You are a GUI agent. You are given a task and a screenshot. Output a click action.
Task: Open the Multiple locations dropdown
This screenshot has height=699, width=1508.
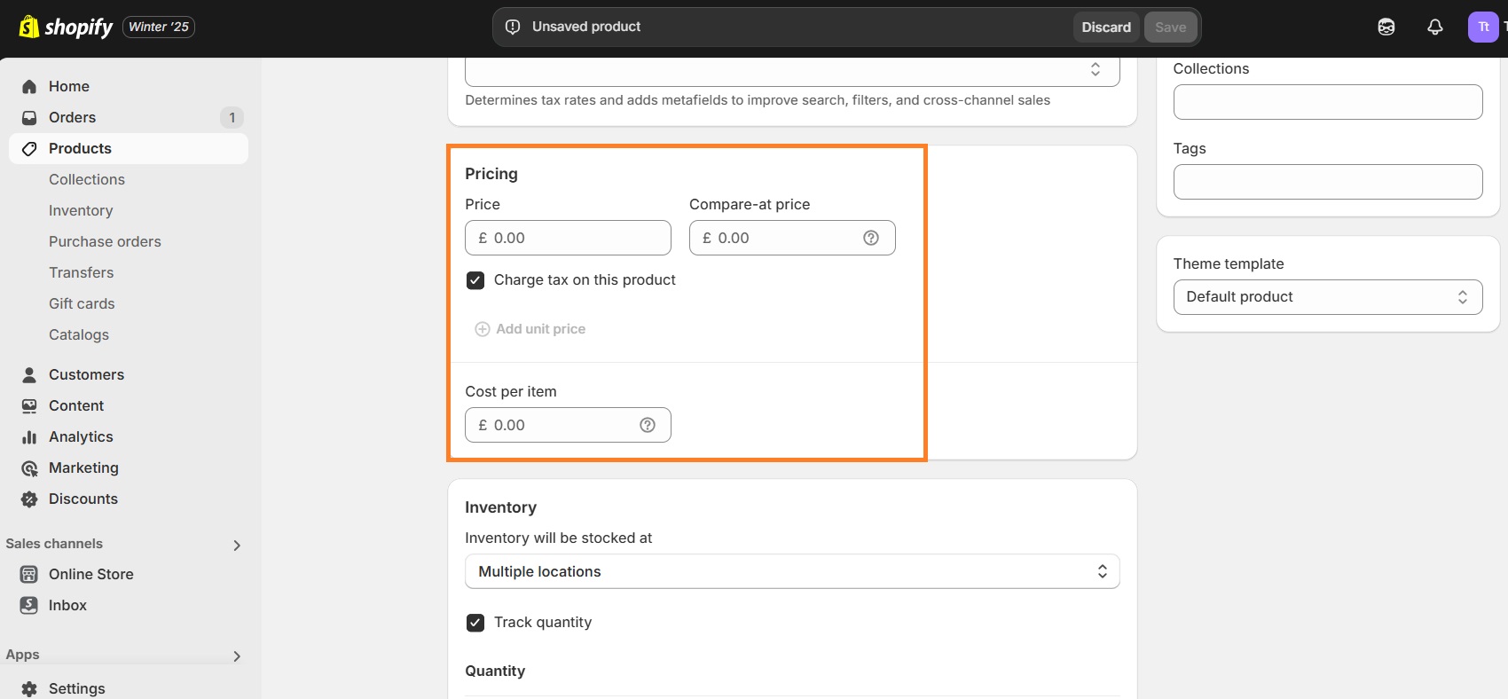tap(791, 571)
